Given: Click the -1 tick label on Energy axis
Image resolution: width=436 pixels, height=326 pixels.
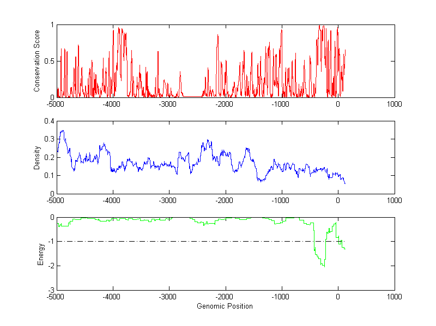Looking at the screenshot, I should click(50, 242).
